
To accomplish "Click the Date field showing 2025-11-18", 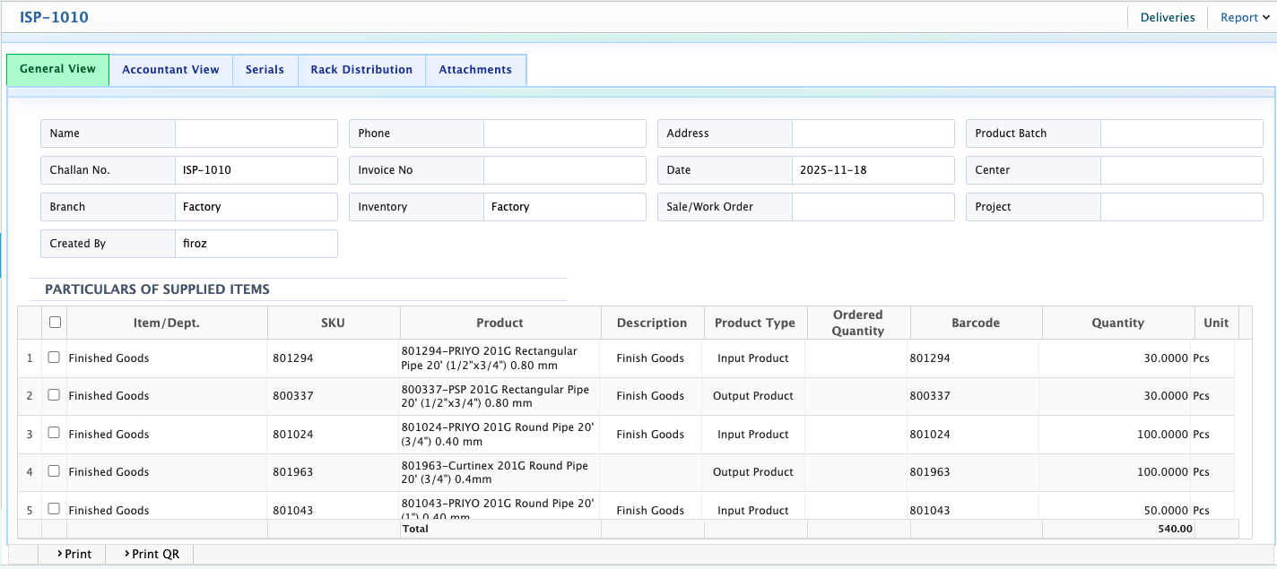I will coord(873,170).
